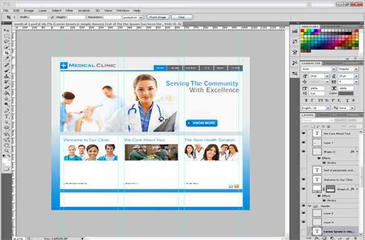Select the Ellipse shape tool
365x240 pixels.
[x=6, y=128]
